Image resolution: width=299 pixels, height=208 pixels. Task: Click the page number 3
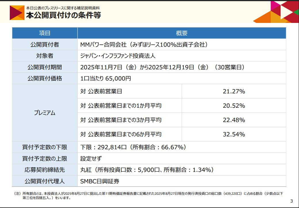click(x=291, y=201)
